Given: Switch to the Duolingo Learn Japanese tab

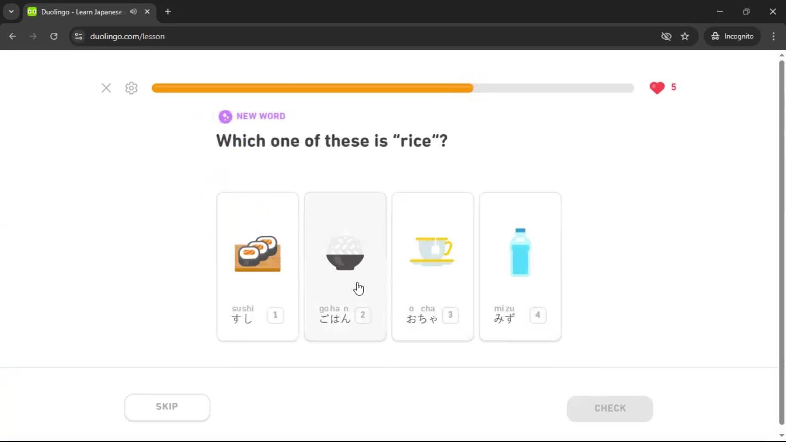Looking at the screenshot, I should pyautogui.click(x=82, y=12).
